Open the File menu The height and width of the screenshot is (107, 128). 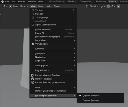pos(7,1)
